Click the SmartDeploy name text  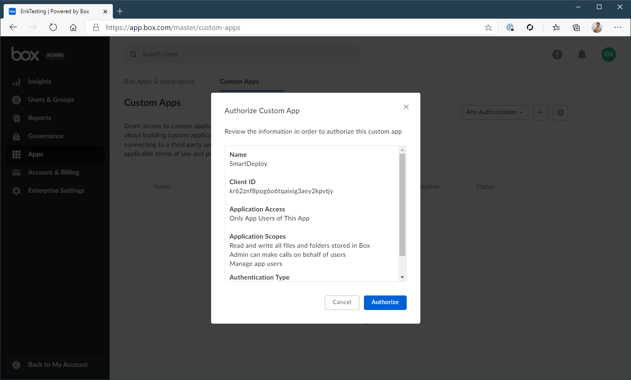(248, 164)
